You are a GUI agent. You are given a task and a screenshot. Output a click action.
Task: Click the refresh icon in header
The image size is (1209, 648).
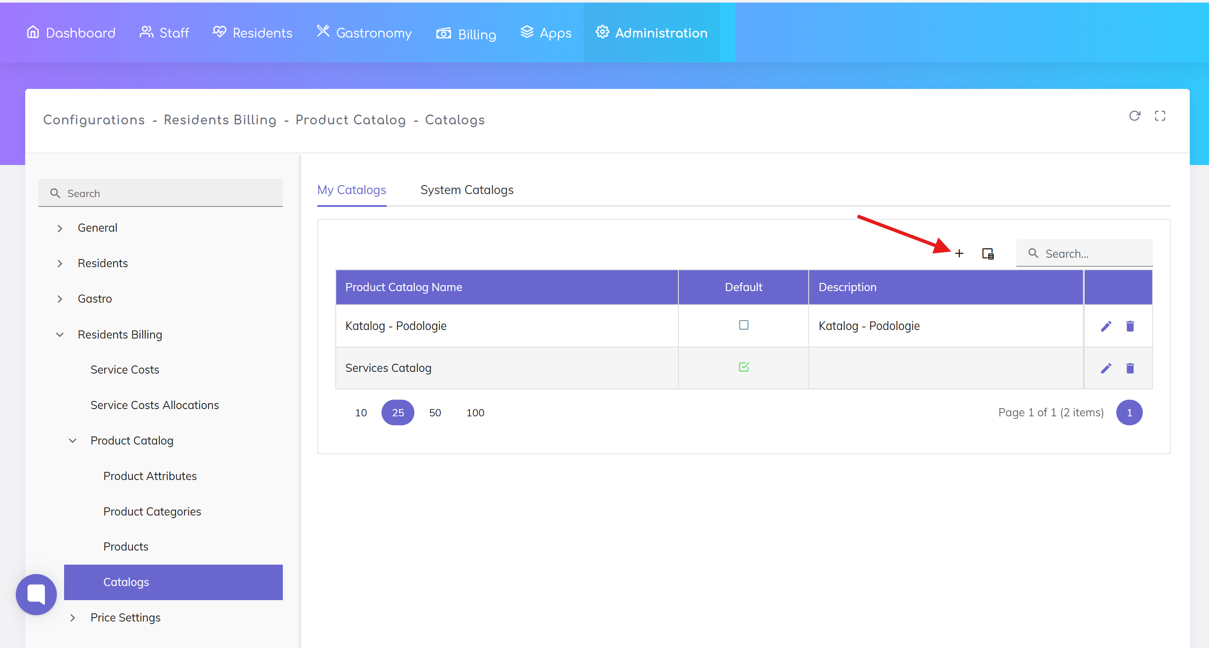click(1134, 115)
